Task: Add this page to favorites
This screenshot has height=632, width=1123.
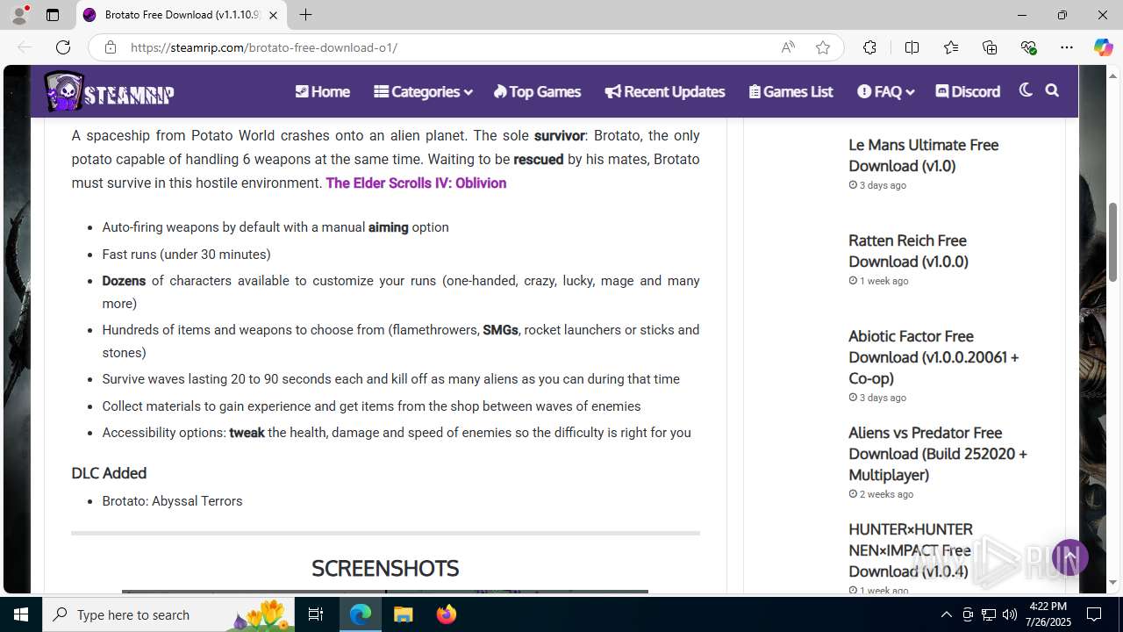Action: click(x=823, y=47)
